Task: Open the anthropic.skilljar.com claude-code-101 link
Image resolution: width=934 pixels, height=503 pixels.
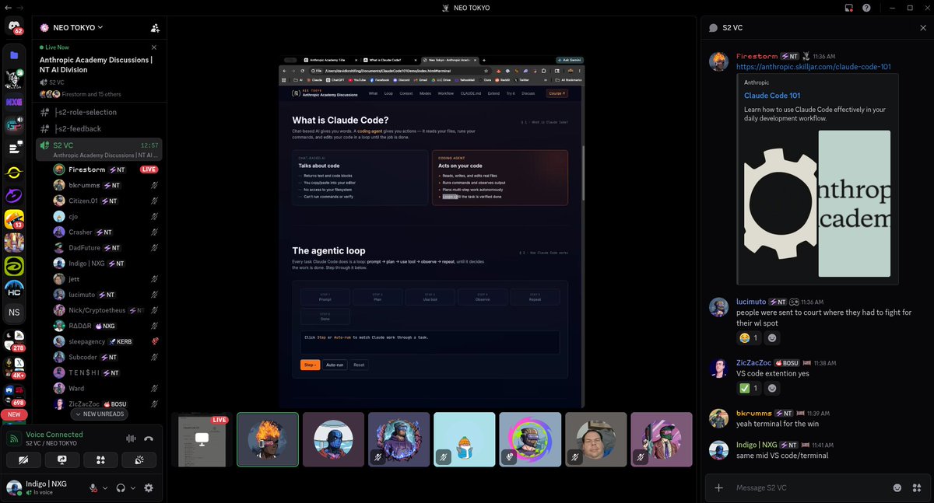Action: pos(813,67)
